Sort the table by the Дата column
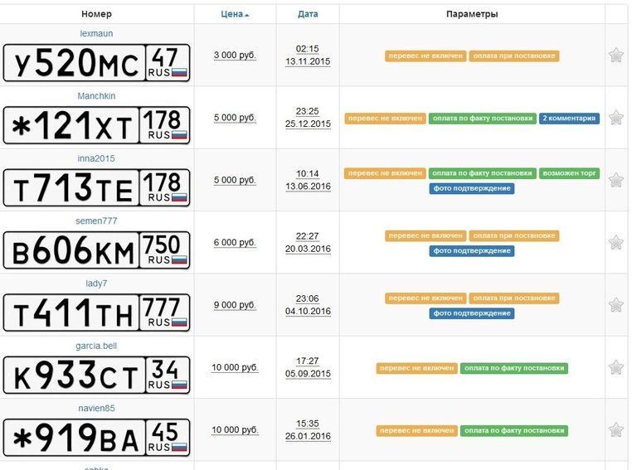 tap(308, 14)
